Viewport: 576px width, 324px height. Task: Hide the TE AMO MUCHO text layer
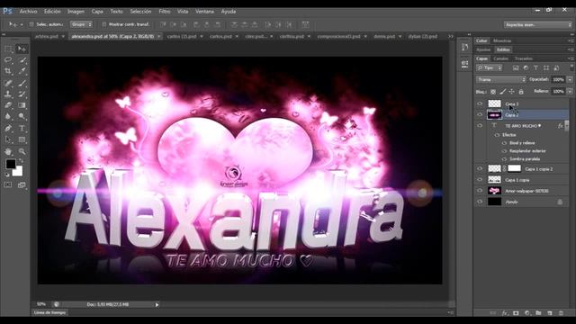[480, 126]
